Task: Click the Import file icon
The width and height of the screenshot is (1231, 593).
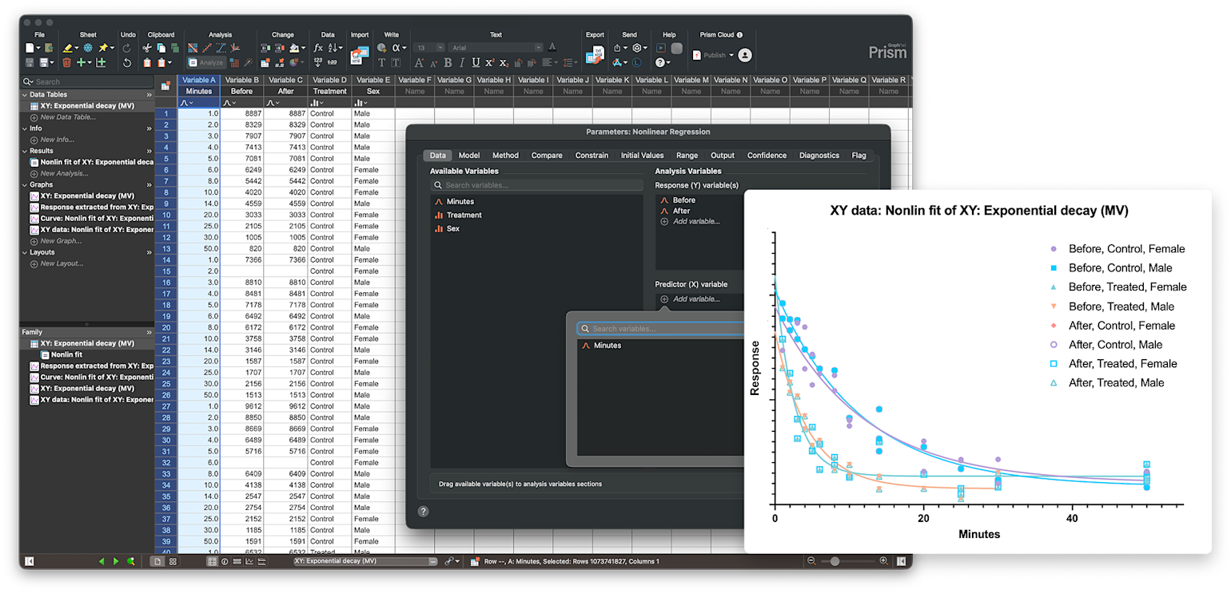Action: [x=361, y=54]
